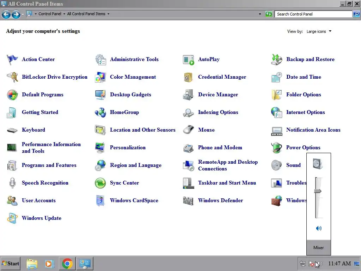Viewport: 361px width, 271px height.
Task: Open the Programs and Features link
Action: click(x=49, y=165)
